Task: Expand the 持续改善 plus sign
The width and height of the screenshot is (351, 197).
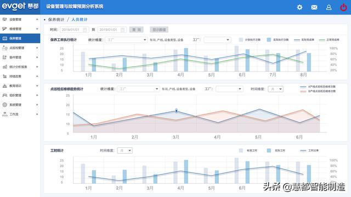Action: click(37, 76)
